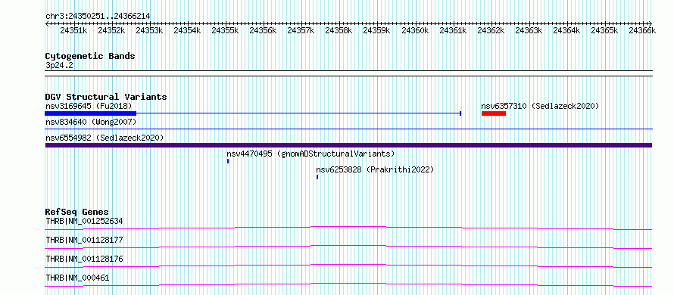The image size is (674, 295).
Task: Click the RefSeq Genes track heading
Action: (76, 212)
